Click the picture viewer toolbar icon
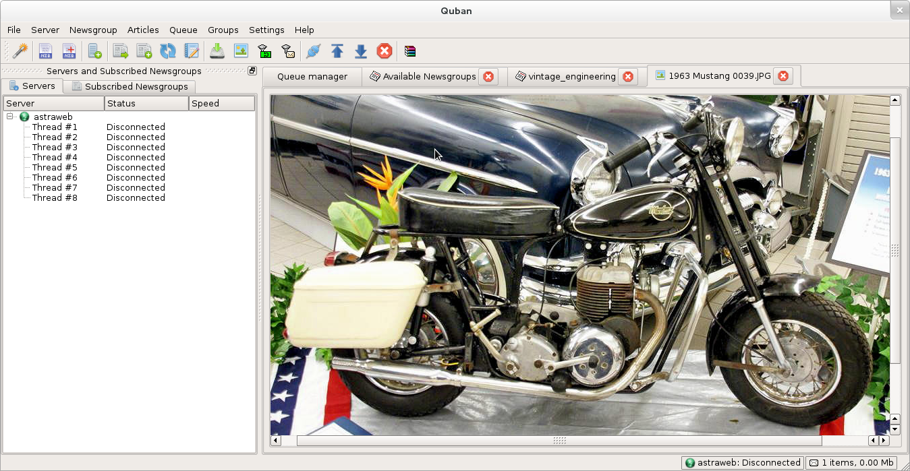 tap(241, 51)
